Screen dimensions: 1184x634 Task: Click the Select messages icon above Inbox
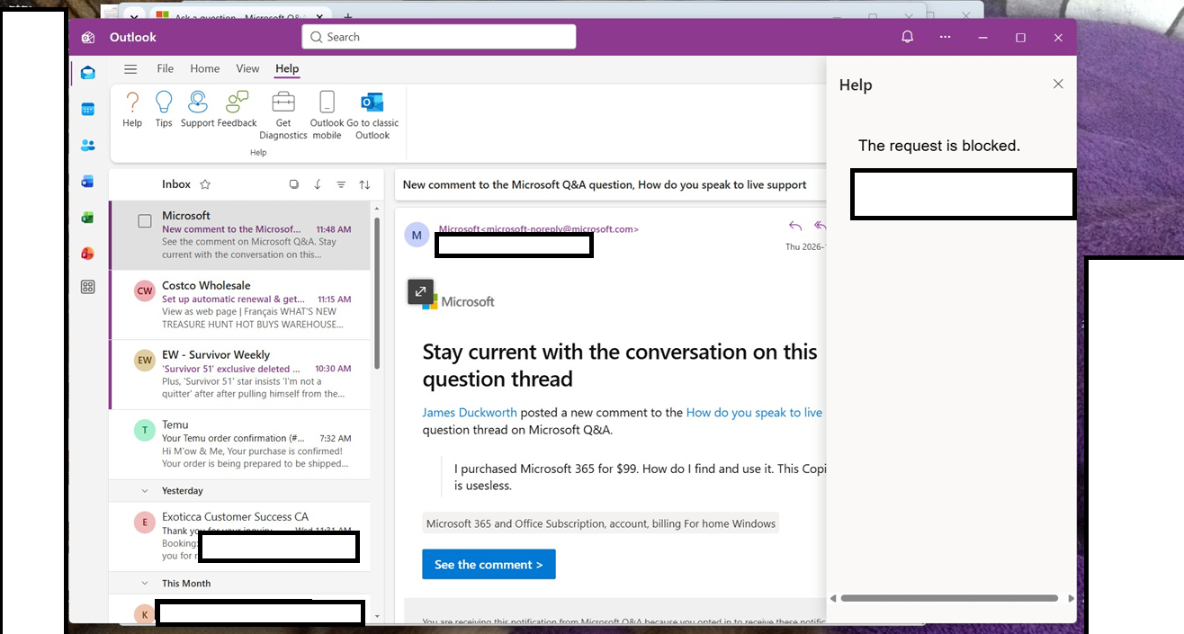tap(294, 184)
